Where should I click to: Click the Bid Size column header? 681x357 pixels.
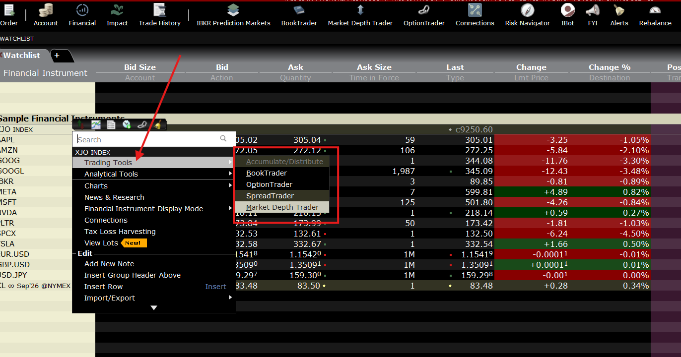[x=140, y=67]
